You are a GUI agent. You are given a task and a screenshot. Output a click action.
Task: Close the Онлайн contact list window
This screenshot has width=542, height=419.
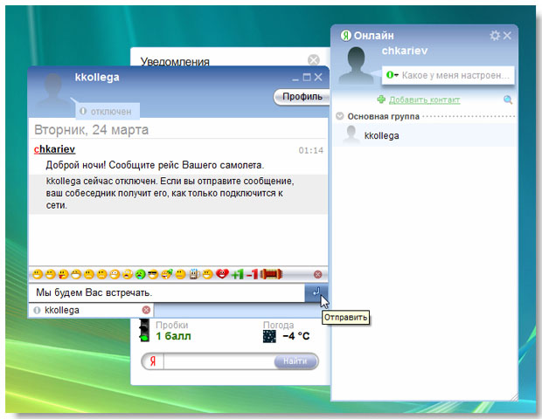pos(507,35)
